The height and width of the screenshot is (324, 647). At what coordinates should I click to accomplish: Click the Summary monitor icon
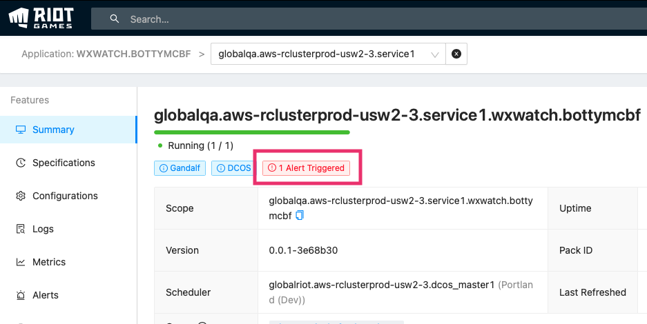coord(20,130)
